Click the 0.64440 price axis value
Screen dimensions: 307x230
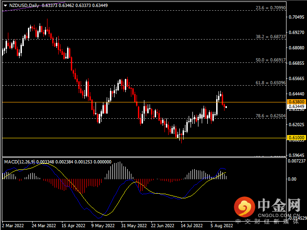(x=296, y=94)
